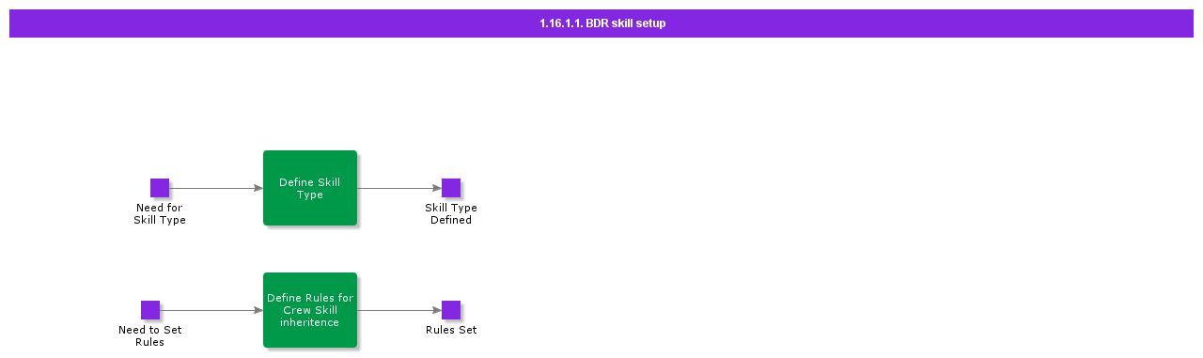
Task: Open the Define Skill Type process box
Action: pyautogui.click(x=310, y=188)
